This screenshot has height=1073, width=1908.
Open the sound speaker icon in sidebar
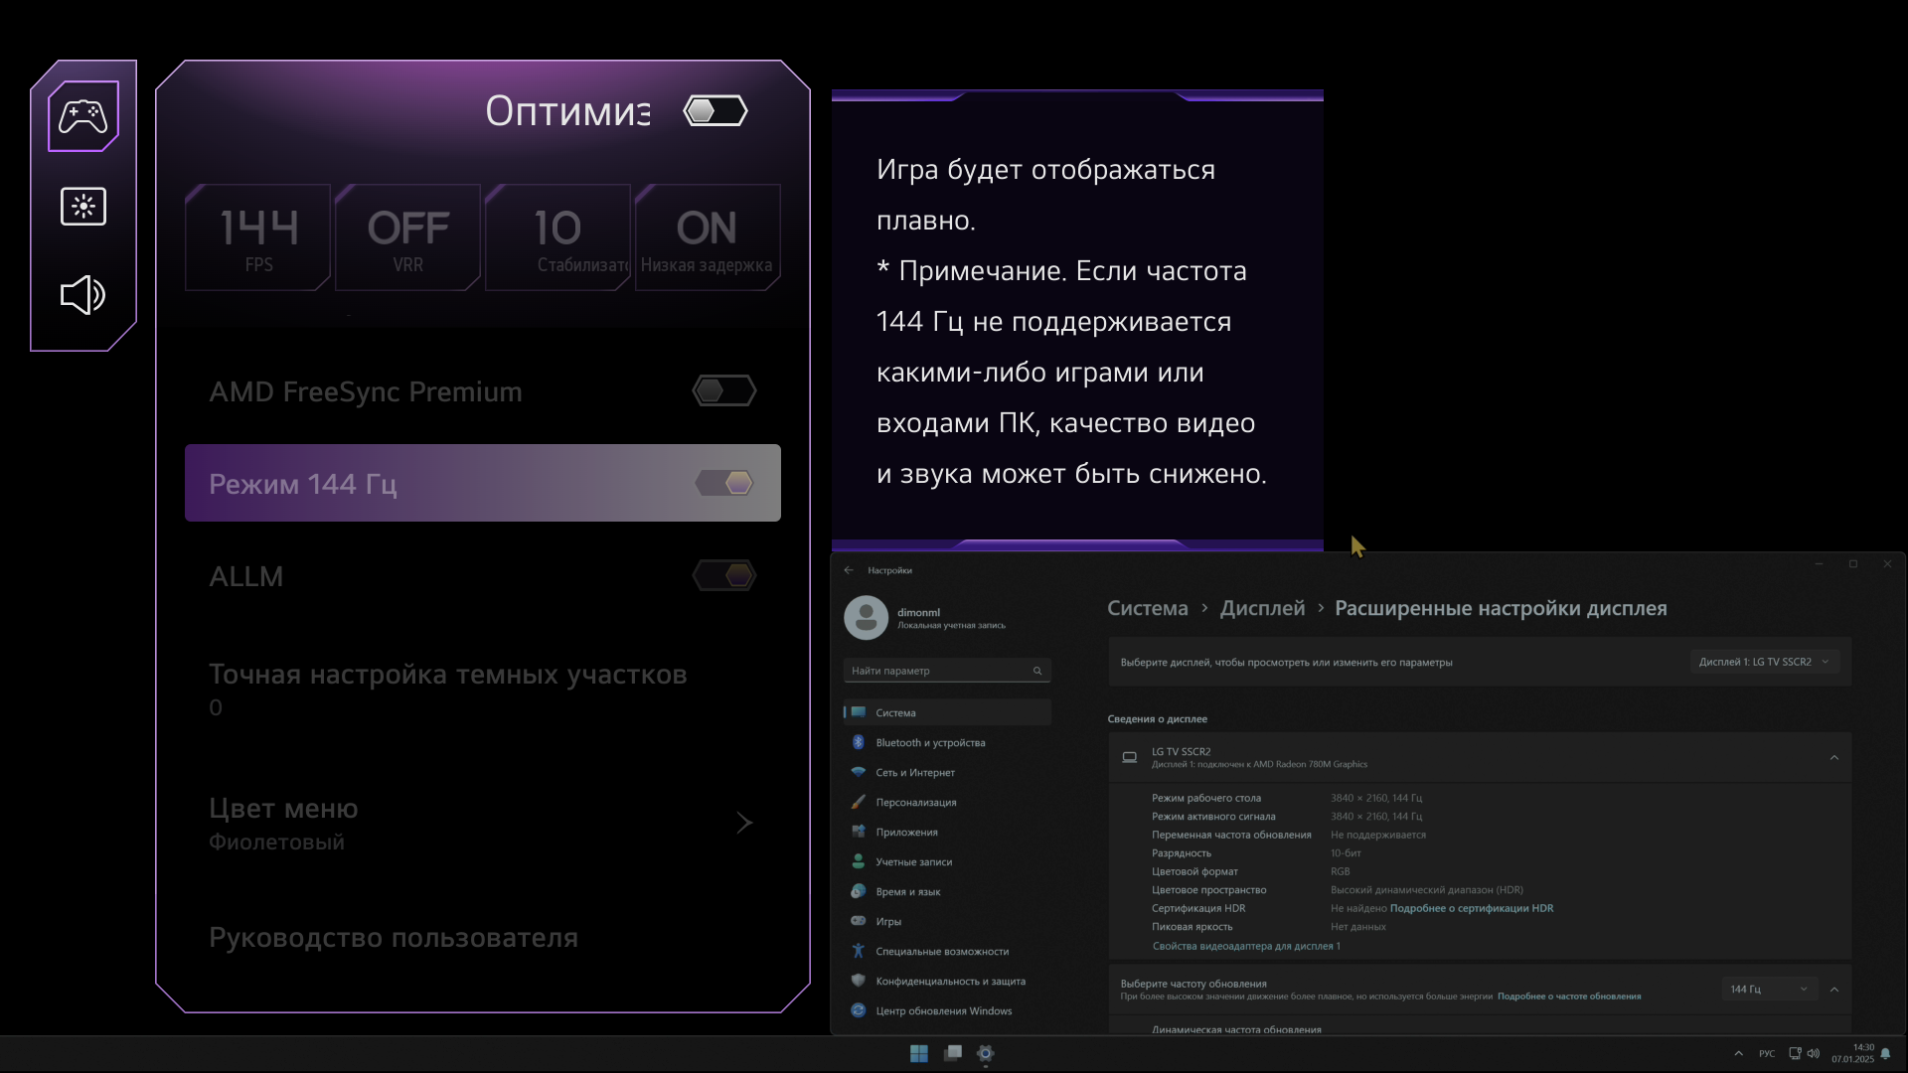83,295
